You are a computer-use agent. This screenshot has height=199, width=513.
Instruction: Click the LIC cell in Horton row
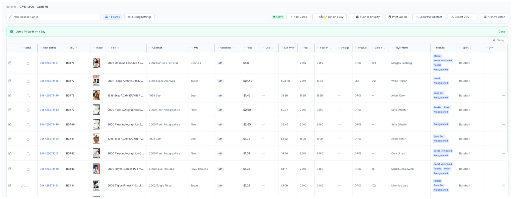(x=357, y=81)
